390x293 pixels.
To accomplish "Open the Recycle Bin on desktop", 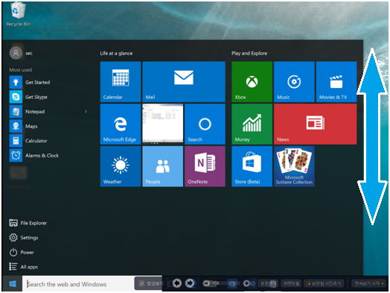I will (x=18, y=14).
